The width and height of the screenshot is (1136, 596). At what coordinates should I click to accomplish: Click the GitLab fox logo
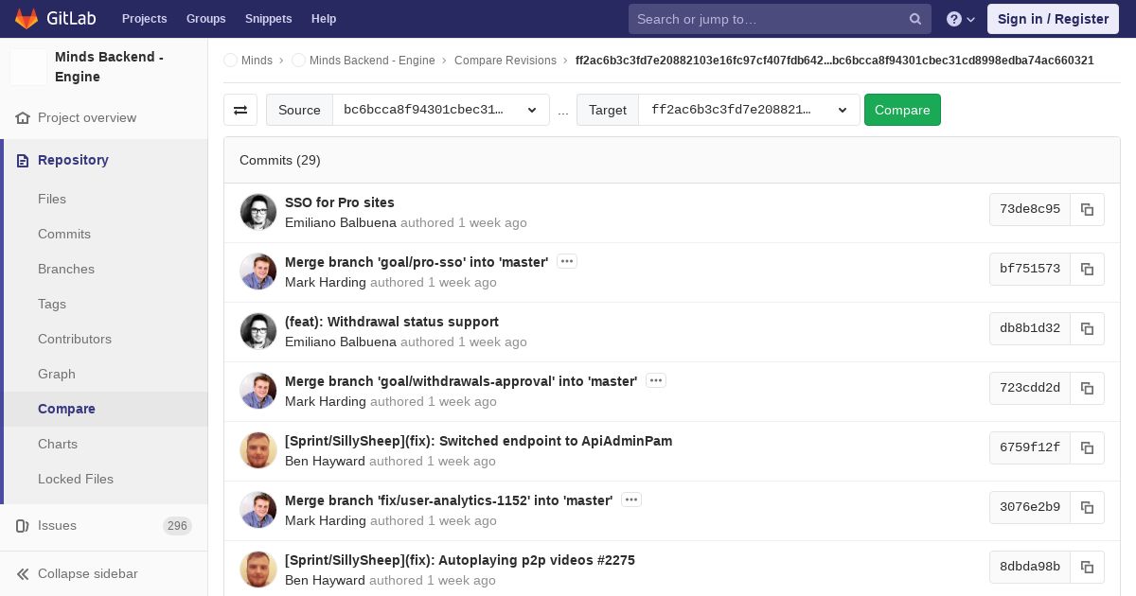coord(27,18)
